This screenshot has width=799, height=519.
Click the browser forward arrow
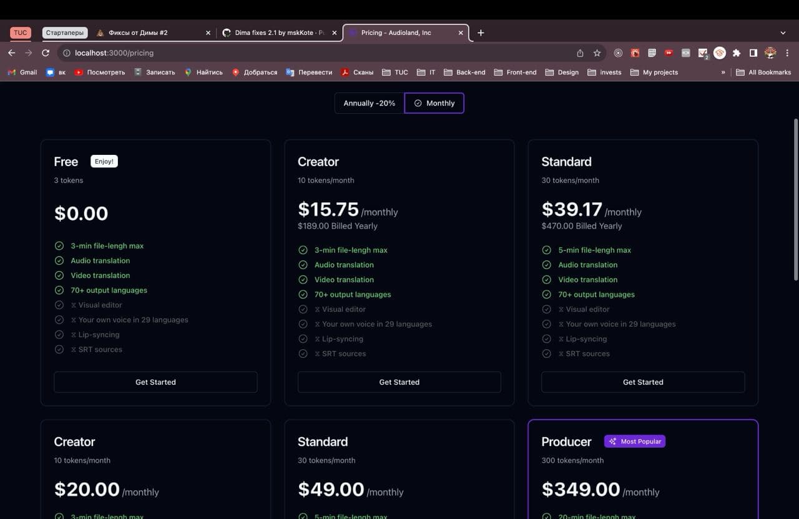pyautogui.click(x=28, y=53)
